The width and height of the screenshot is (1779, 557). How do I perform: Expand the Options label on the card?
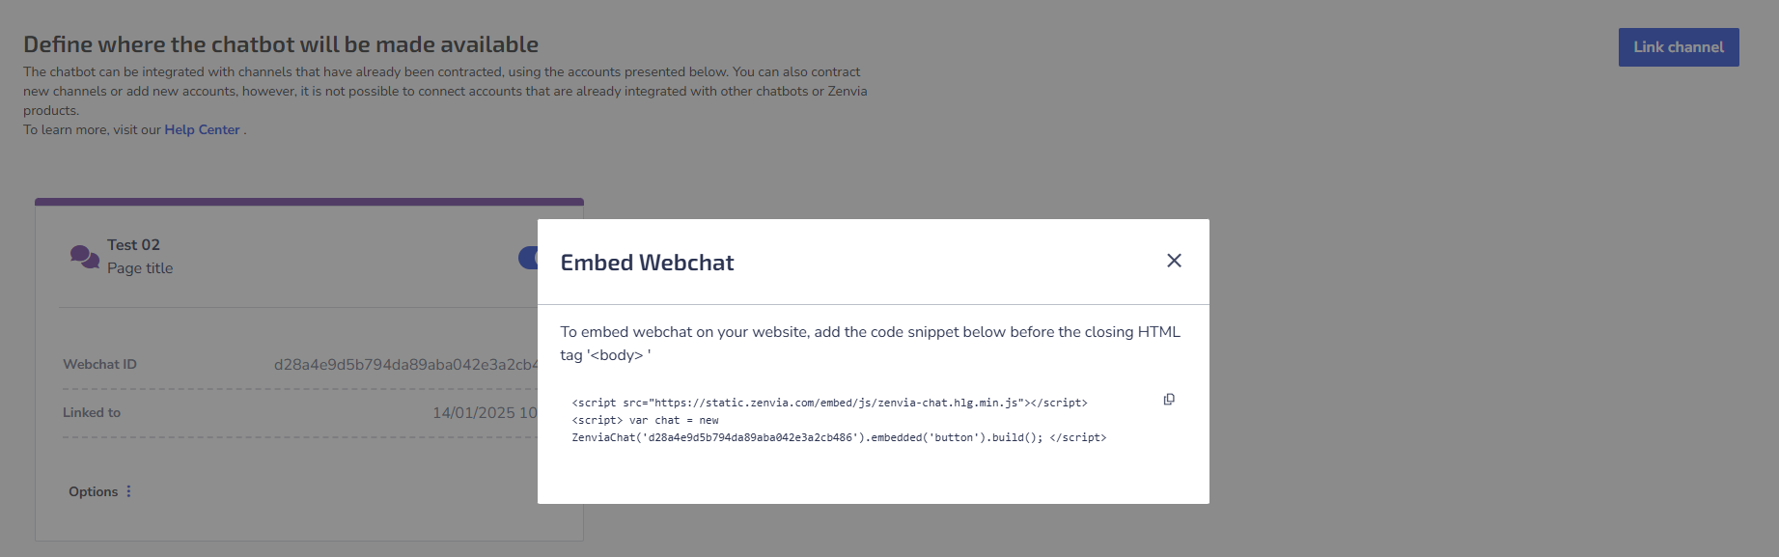click(93, 491)
